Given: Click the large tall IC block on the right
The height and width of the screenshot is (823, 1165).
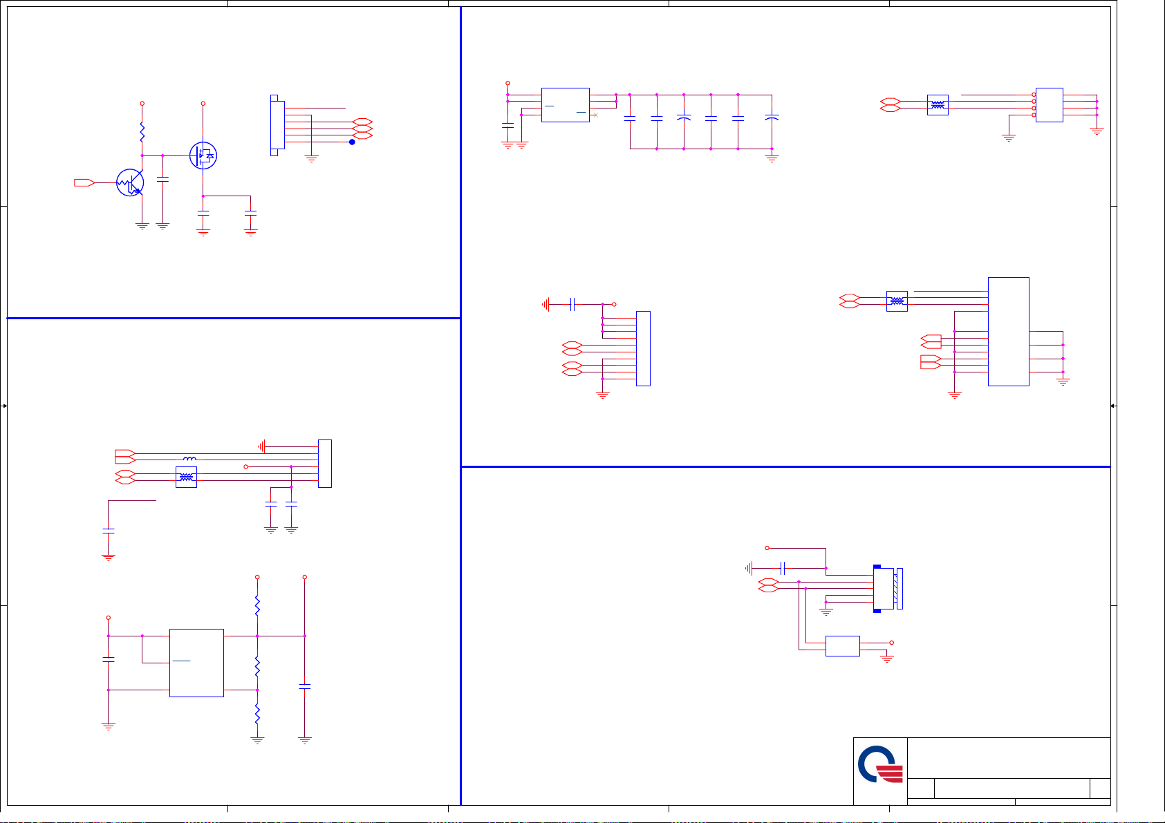Looking at the screenshot, I should pyautogui.click(x=1009, y=332).
